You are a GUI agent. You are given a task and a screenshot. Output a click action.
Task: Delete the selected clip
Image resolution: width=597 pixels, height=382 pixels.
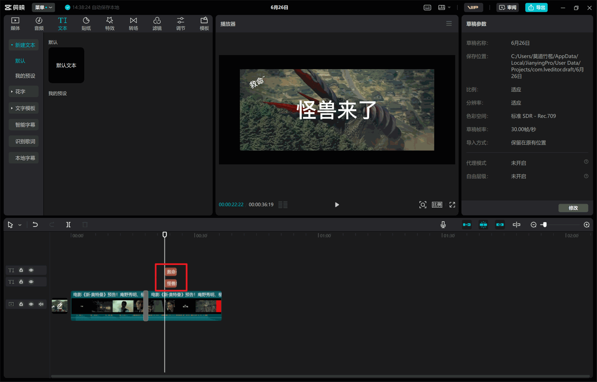click(85, 224)
